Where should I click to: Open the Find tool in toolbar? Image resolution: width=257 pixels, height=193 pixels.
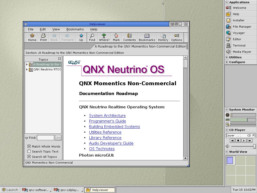(x=92, y=37)
